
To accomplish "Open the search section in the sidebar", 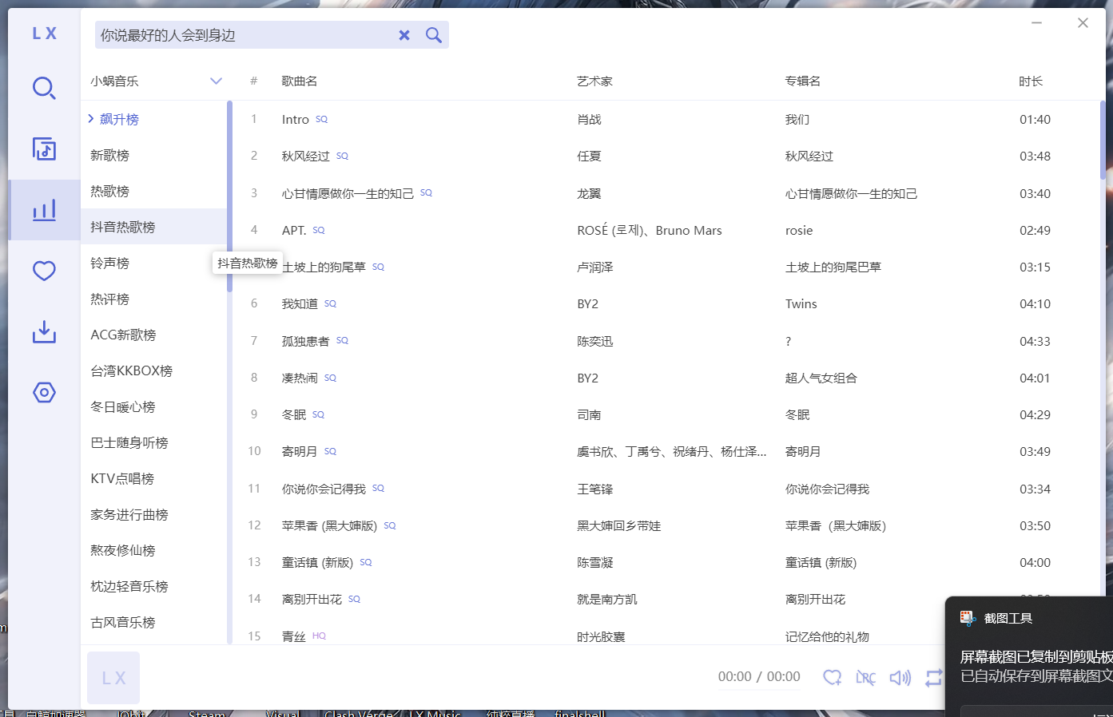I will pyautogui.click(x=44, y=89).
